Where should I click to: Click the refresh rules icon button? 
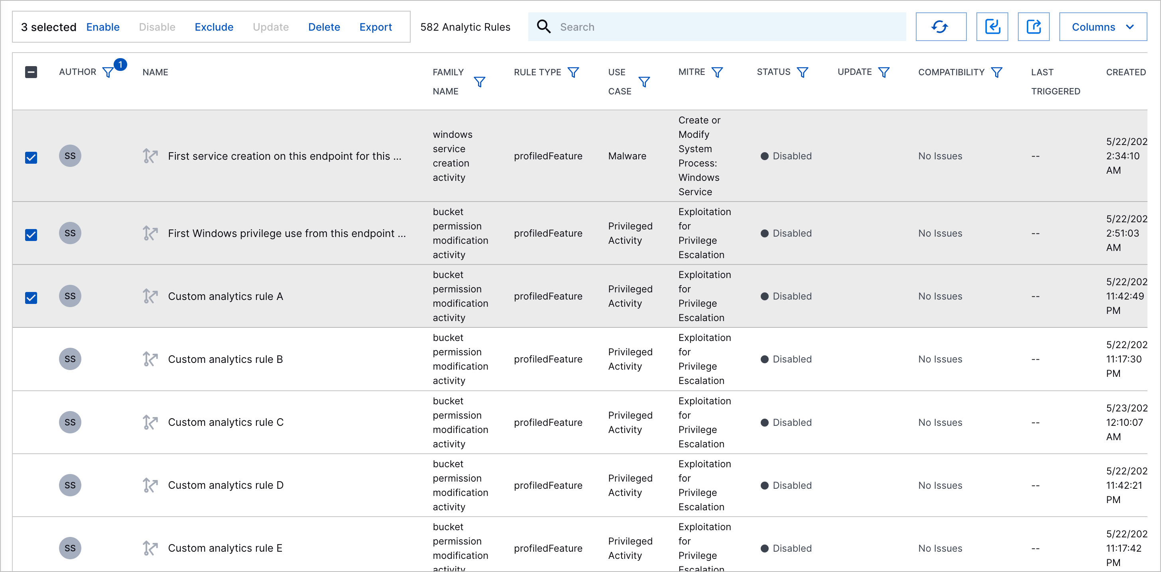[x=941, y=27]
